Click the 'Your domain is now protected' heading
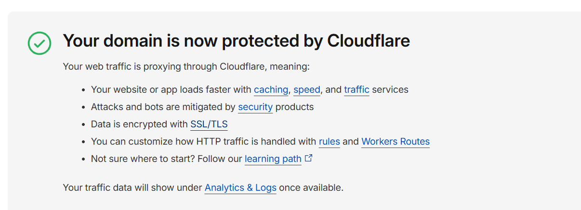Viewport: 581px width, 210px height. tap(236, 41)
